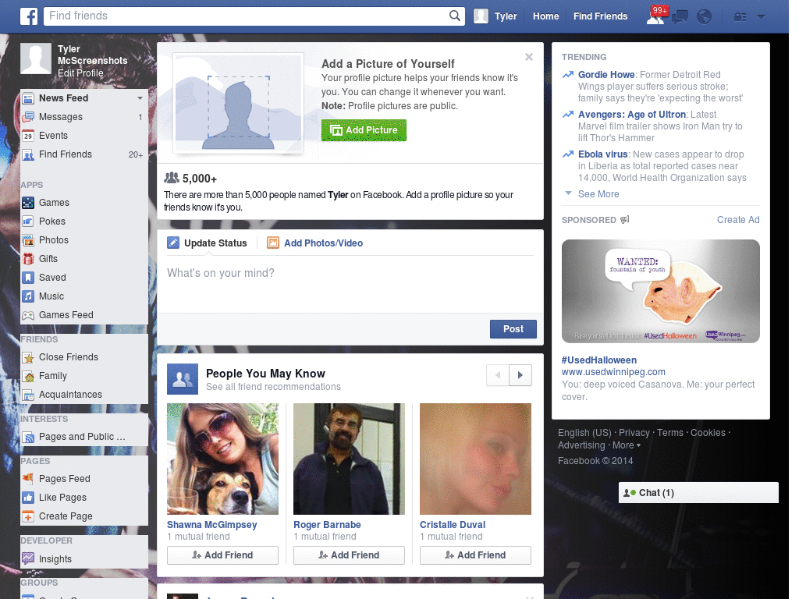
Task: Open the Ebola virus trending topic
Action: point(603,154)
